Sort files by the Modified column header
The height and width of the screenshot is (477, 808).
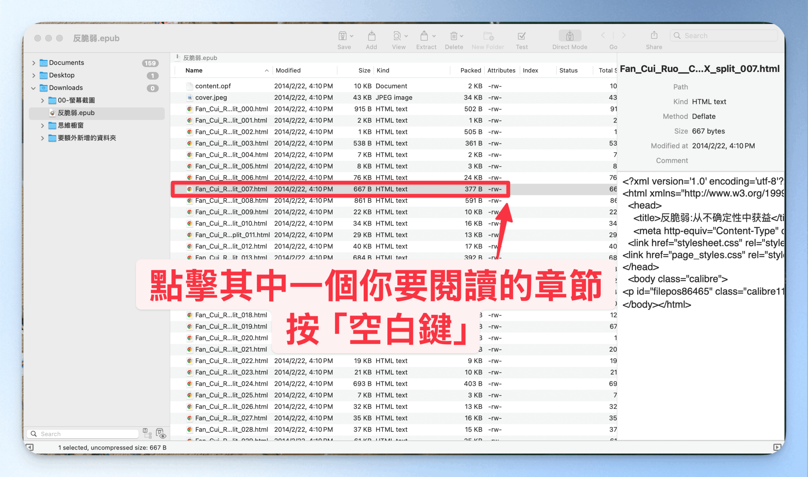[x=288, y=70]
